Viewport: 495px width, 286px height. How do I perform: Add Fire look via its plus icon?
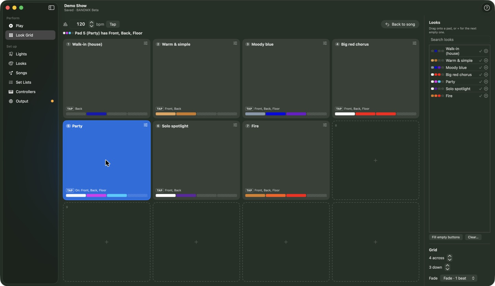click(486, 96)
